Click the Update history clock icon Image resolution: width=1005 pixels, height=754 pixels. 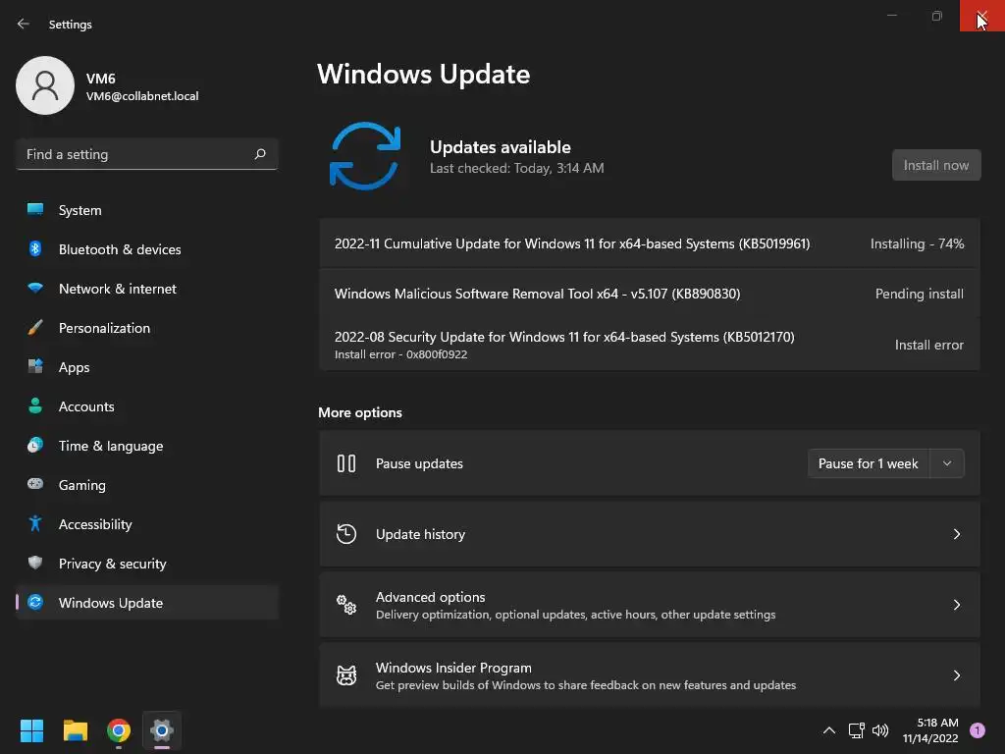pyautogui.click(x=346, y=534)
